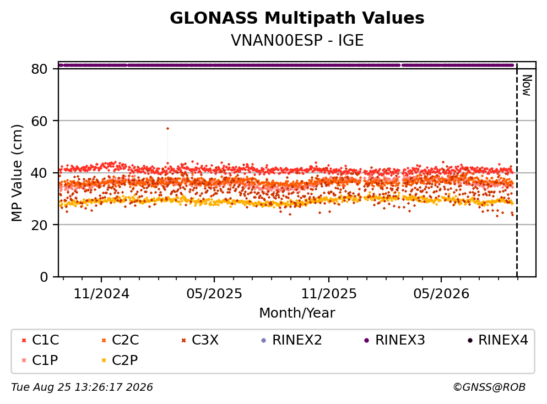Image resolution: width=547 pixels, height=404 pixels.
Task: Click the purple RINEX3 bar at the plot top
Action: 286,65
